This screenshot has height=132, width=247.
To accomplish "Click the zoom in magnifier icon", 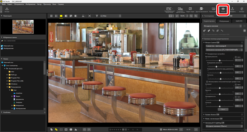I will click(196, 16).
